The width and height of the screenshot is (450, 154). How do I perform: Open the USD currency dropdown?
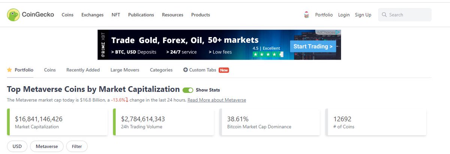pos(17,147)
